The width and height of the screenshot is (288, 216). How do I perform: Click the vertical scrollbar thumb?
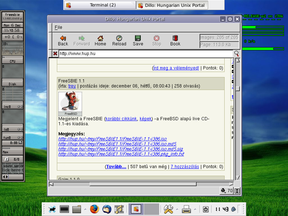pyautogui.click(x=238, y=89)
